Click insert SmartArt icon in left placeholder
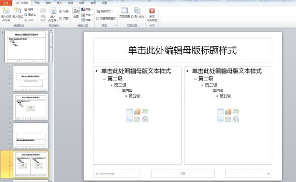Image resolution: width=296 pixels, height=182 pixels. 145,111
